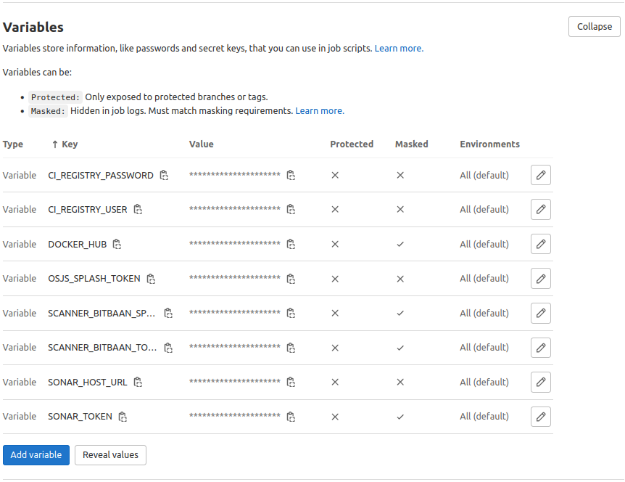Edit the CI_REGISTRY_USER variable
This screenshot has height=482, width=625.
coord(540,210)
